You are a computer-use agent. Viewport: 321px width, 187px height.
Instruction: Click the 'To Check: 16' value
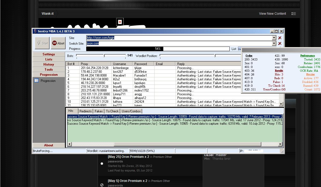[276, 86]
